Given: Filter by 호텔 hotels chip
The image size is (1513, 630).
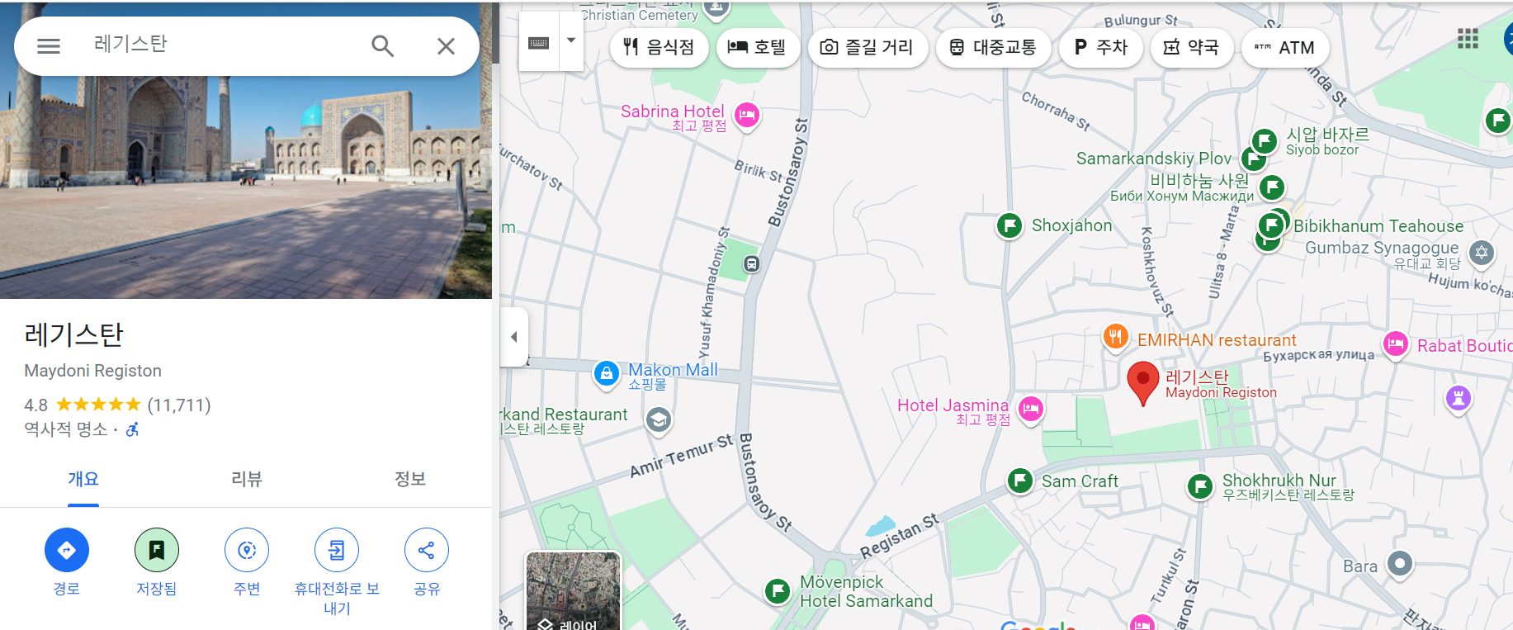Looking at the screenshot, I should point(757,48).
